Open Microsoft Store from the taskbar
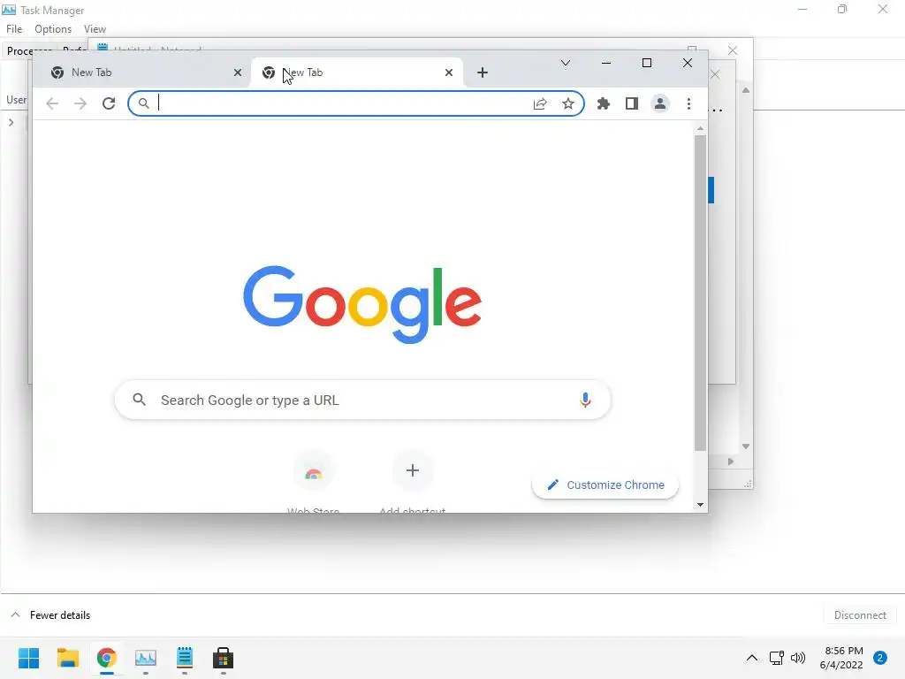This screenshot has width=905, height=679. 223,658
